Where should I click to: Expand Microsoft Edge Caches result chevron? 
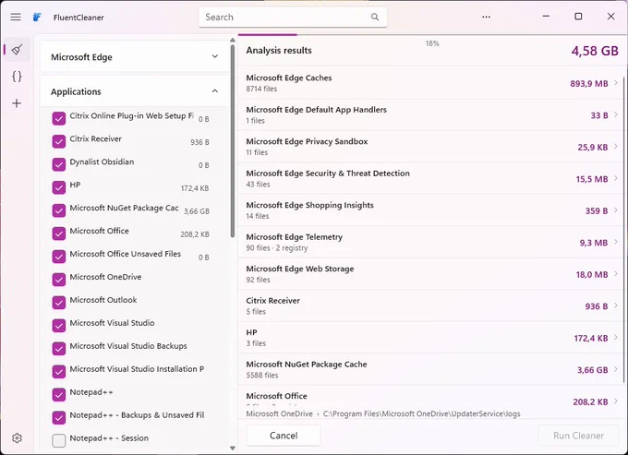coord(616,83)
